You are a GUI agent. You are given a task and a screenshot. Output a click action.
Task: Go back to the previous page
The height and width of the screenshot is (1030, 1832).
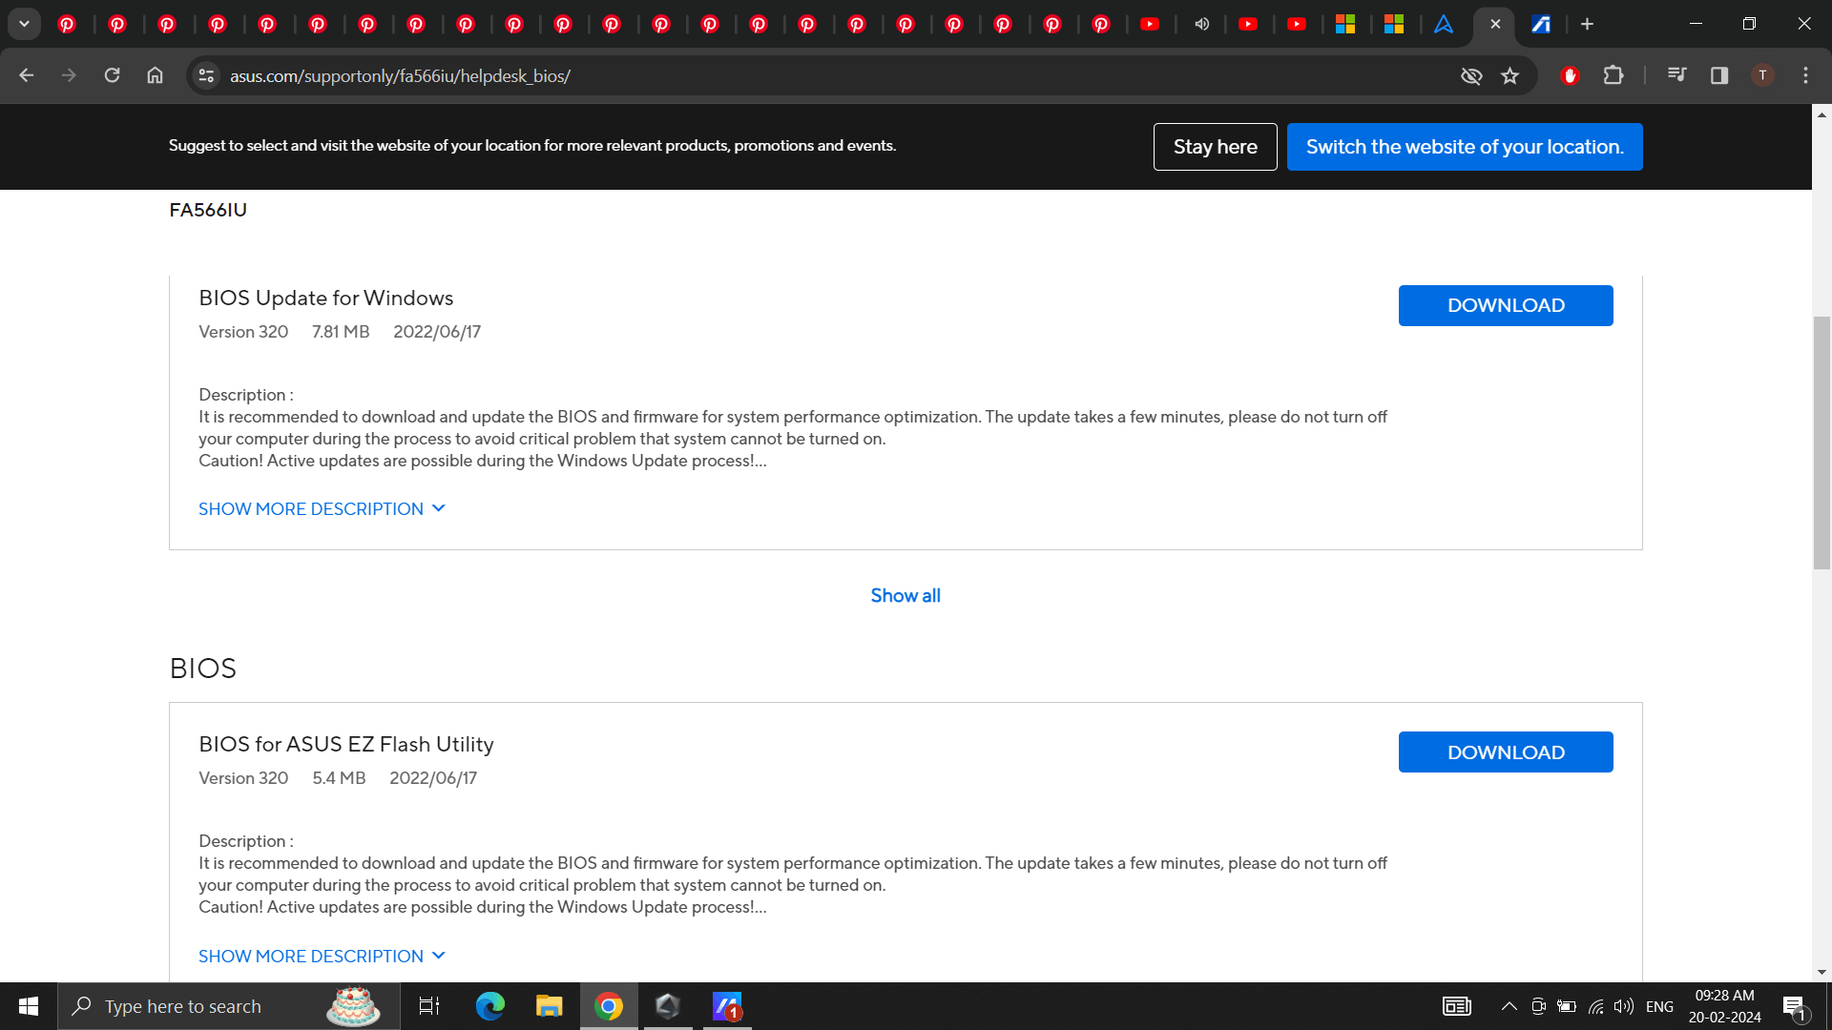pyautogui.click(x=27, y=75)
